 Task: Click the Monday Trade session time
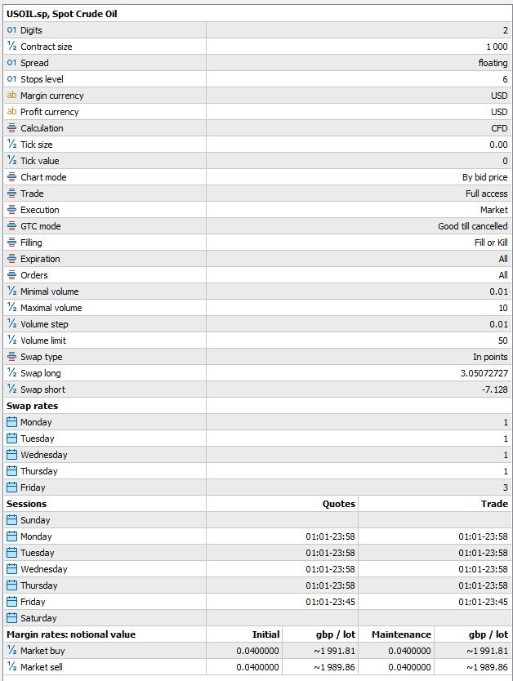tap(483, 536)
